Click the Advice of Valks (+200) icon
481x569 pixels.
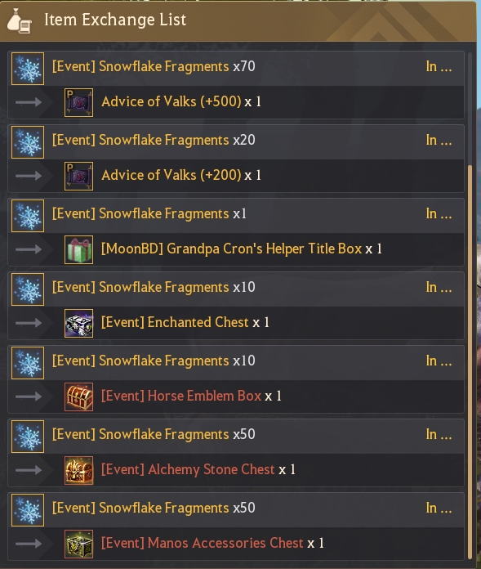pyautogui.click(x=78, y=177)
